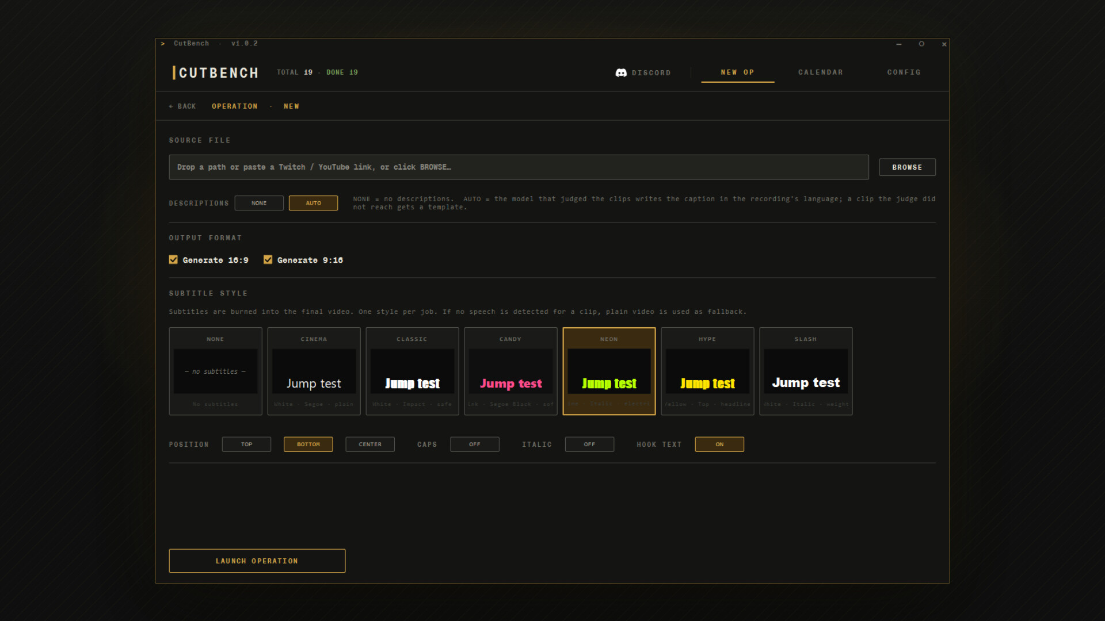The height and width of the screenshot is (621, 1105).
Task: Click the back arrow icon
Action: (171, 106)
